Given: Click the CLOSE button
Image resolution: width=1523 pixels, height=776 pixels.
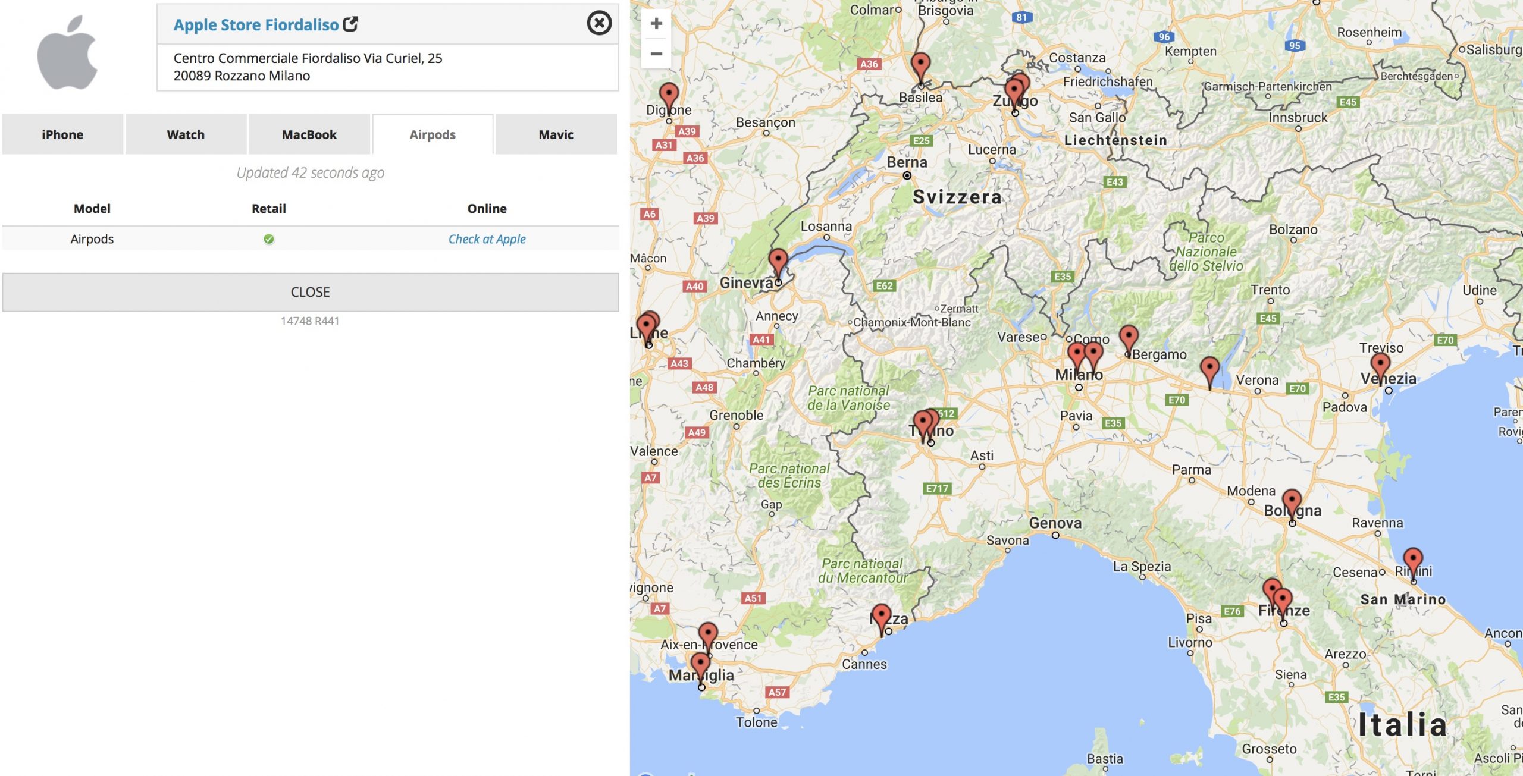Looking at the screenshot, I should coord(311,292).
